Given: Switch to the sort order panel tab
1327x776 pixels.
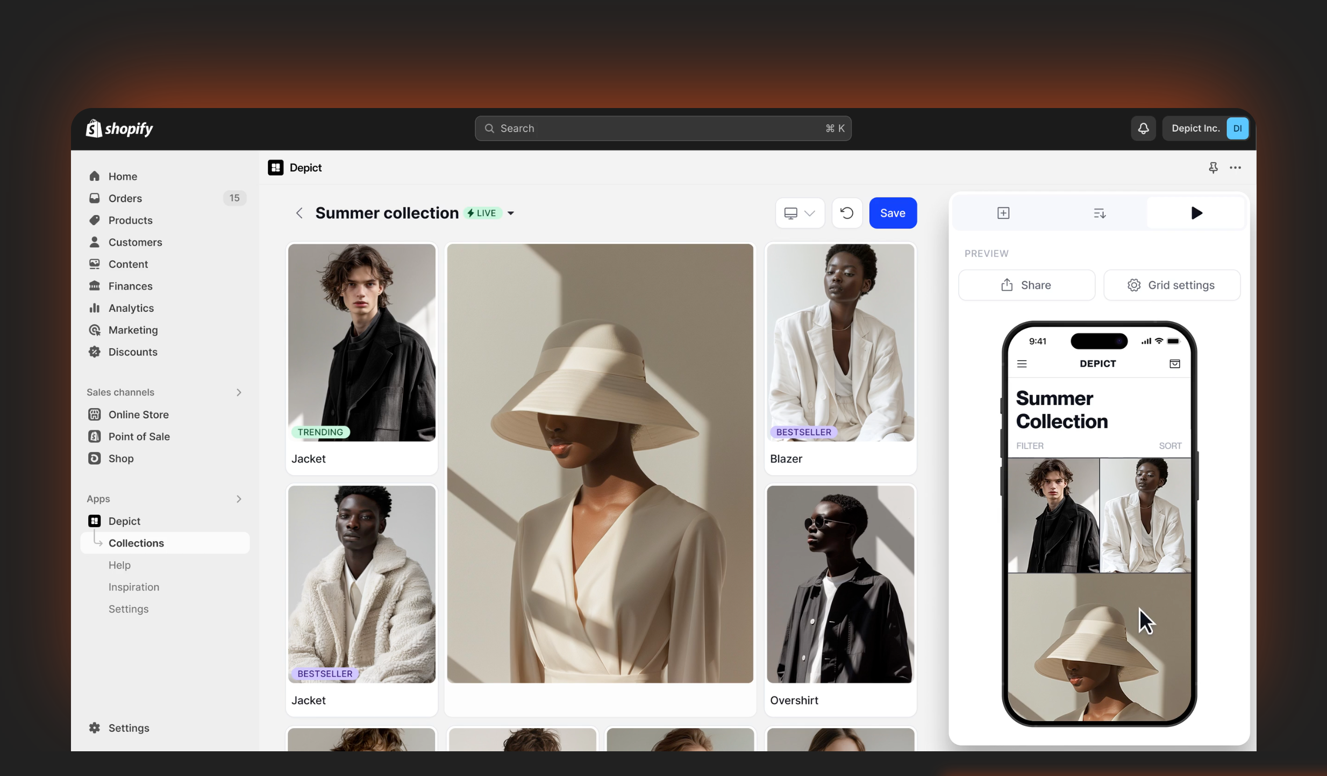Looking at the screenshot, I should pos(1099,213).
